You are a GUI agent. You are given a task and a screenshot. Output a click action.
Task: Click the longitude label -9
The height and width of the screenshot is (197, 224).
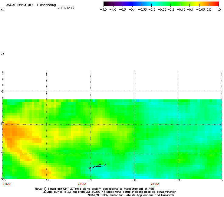(x=90, y=180)
